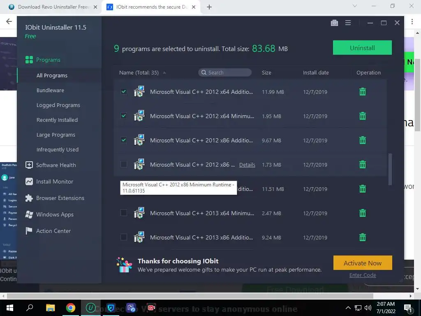Open a new browser tab
The width and height of the screenshot is (421, 316).
209,7
